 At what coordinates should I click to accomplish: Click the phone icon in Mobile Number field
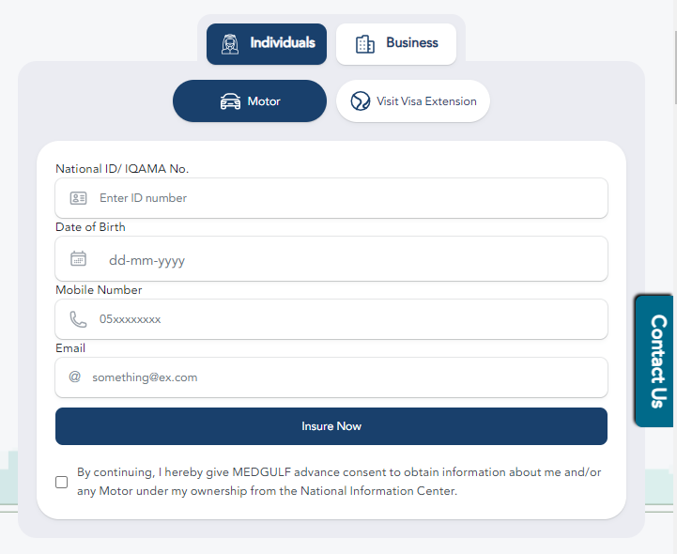[x=78, y=319]
